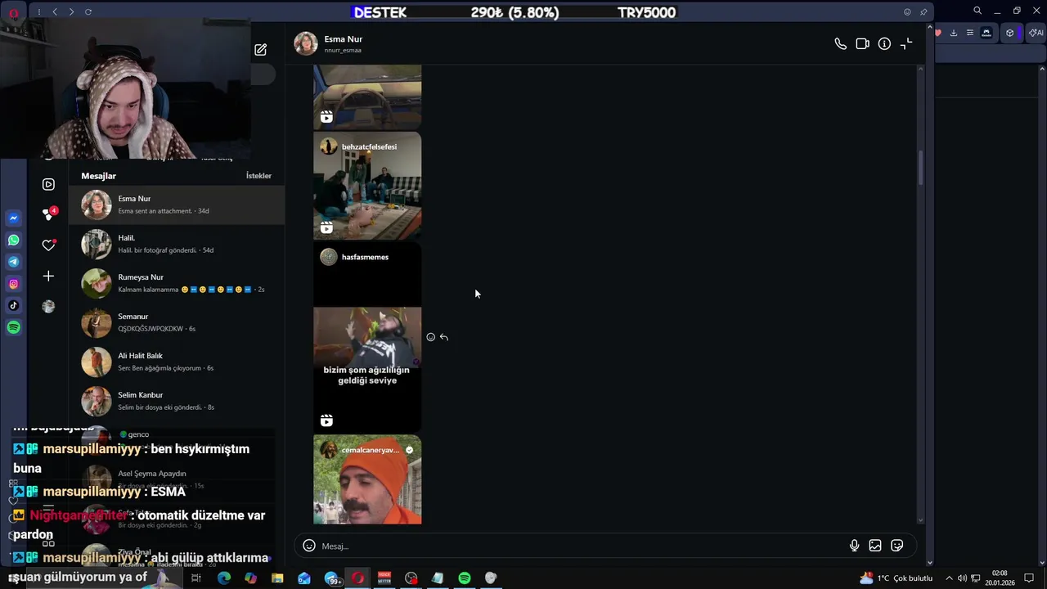
Task: Open the hasfasmemes shared reel
Action: coord(367,339)
